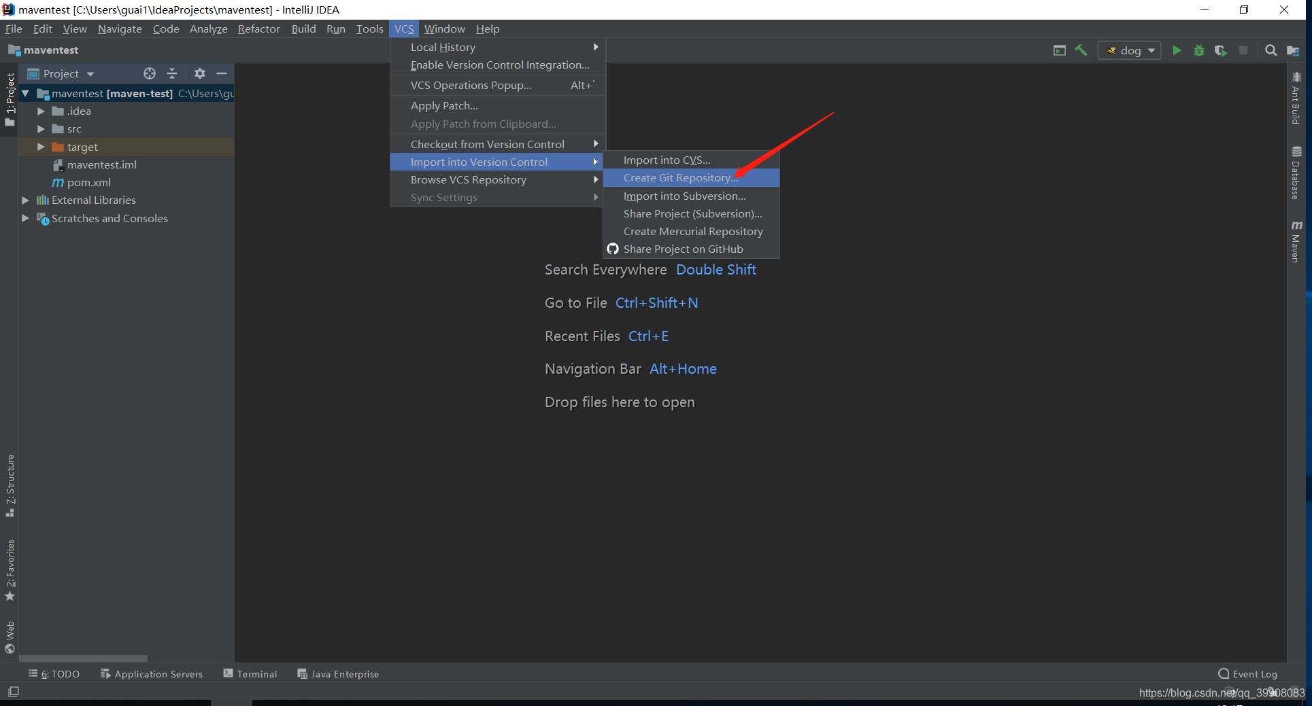This screenshot has width=1312, height=706.
Task: Open the Edit menu
Action: [x=43, y=29]
